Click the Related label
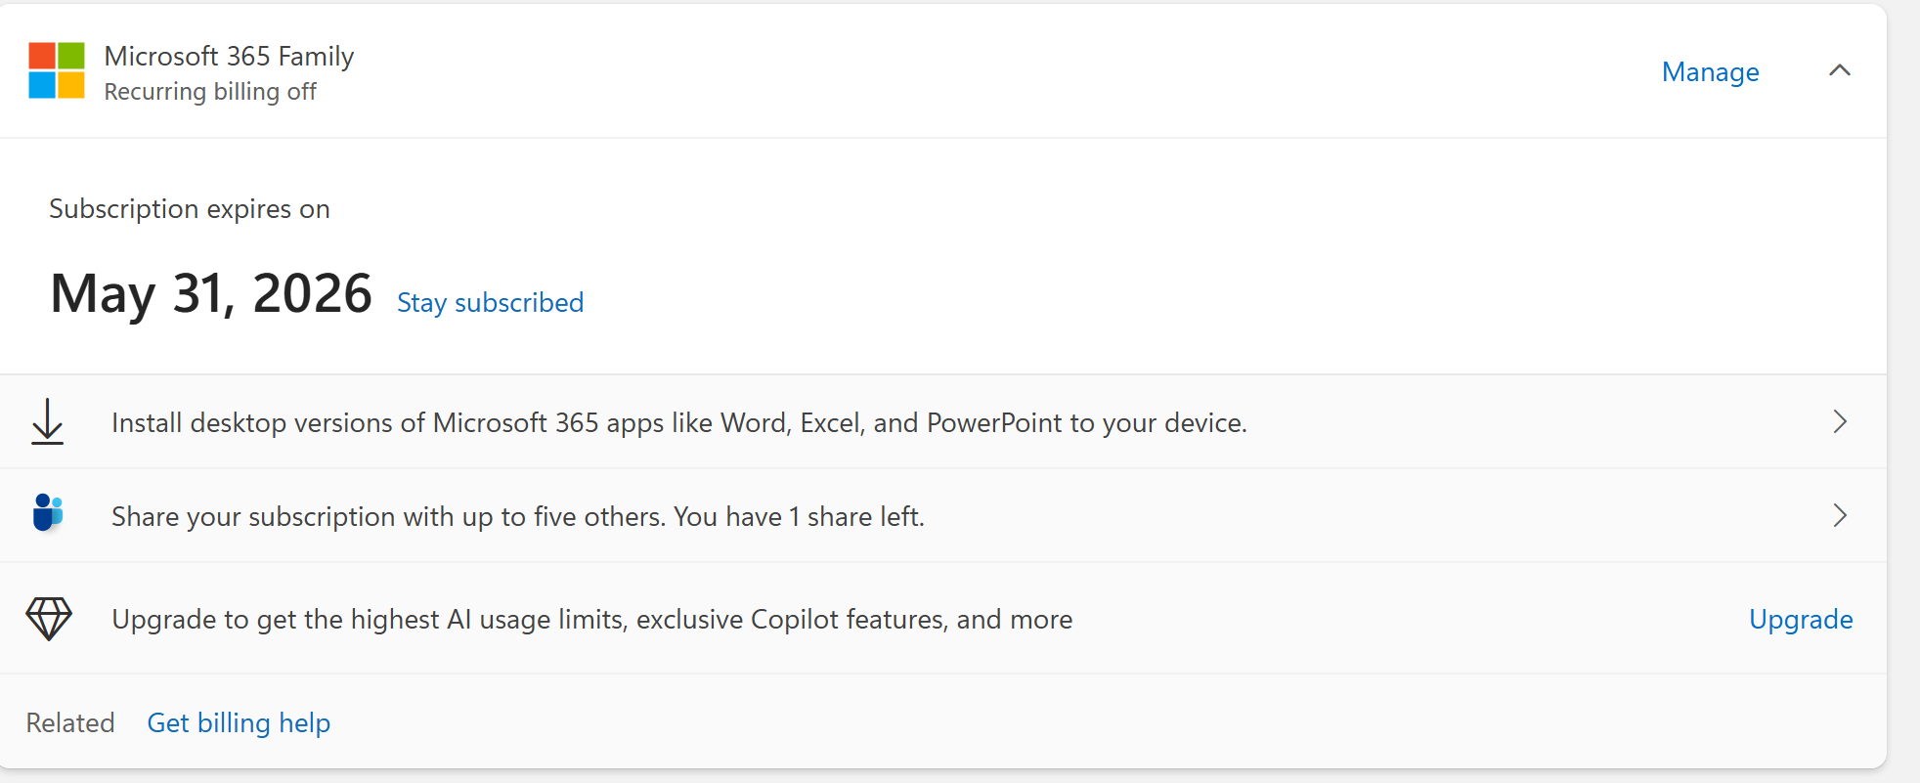The image size is (1920, 783). click(70, 722)
